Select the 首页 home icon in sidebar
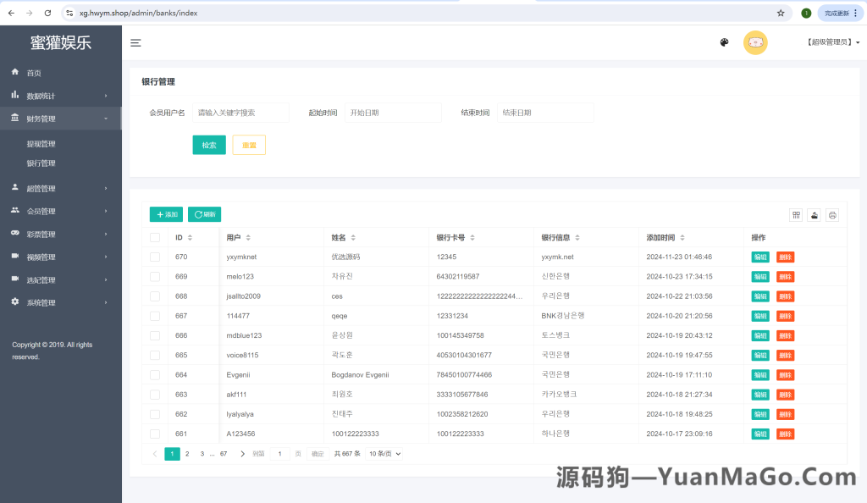 14,71
